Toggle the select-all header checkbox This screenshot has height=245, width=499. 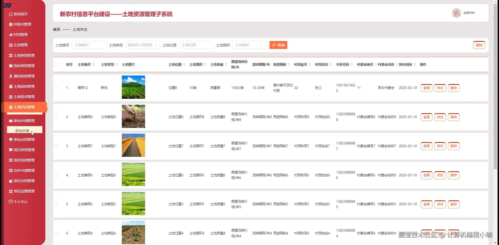tap(56, 65)
